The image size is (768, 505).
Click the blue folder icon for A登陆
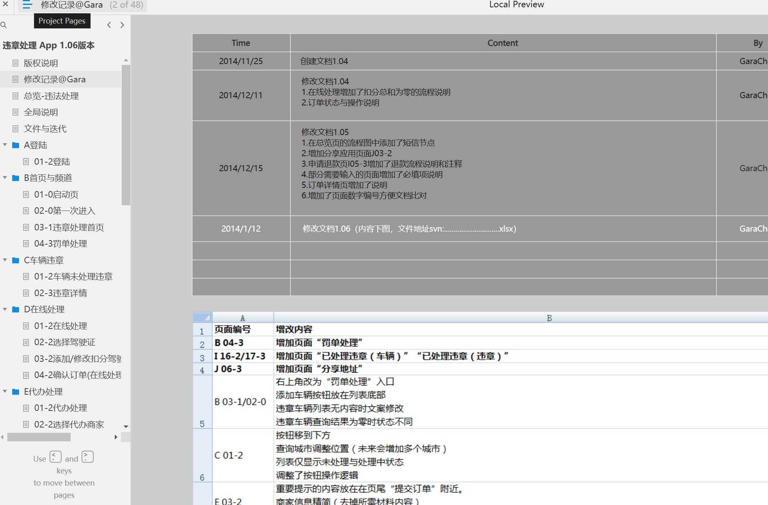[15, 145]
